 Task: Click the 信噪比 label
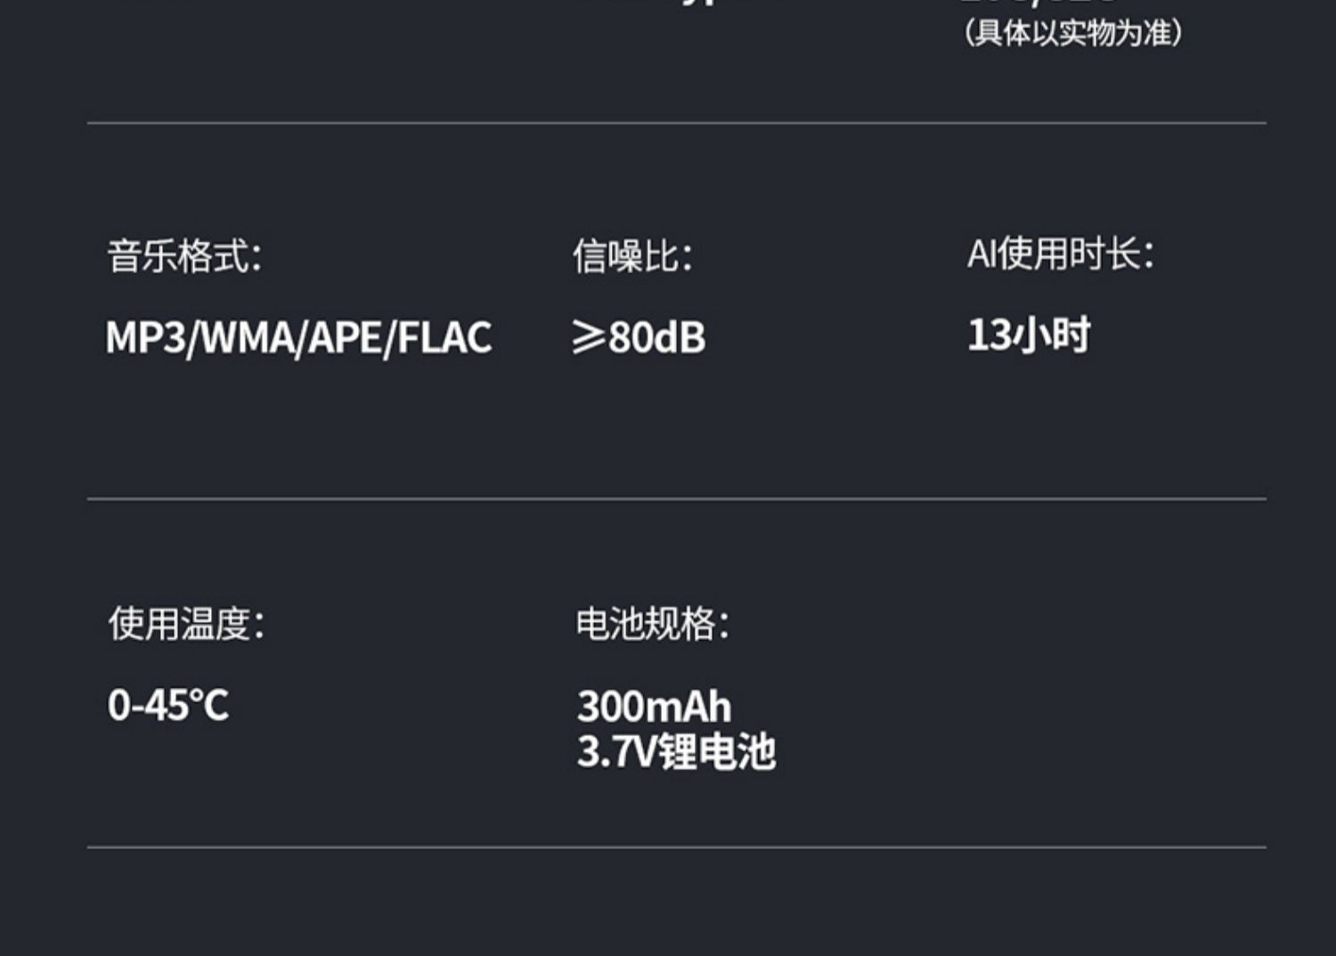(633, 256)
